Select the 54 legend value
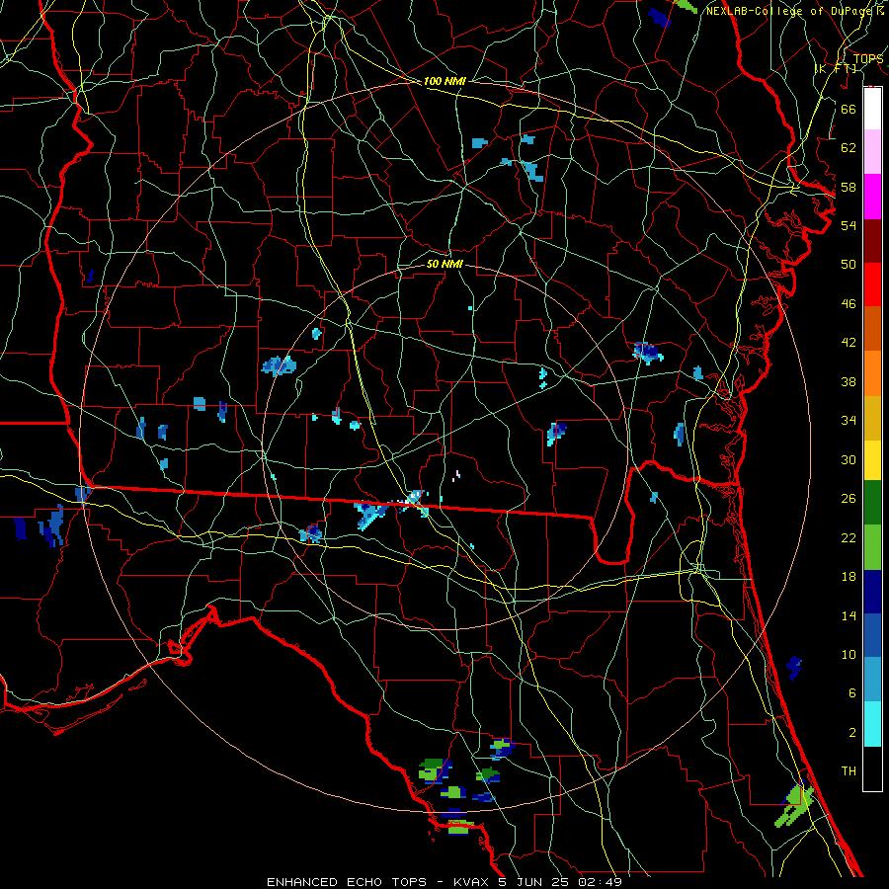 click(849, 225)
